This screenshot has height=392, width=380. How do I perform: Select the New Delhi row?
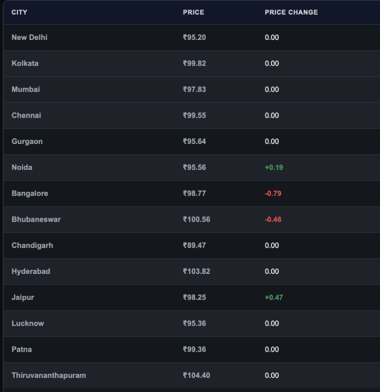192,38
